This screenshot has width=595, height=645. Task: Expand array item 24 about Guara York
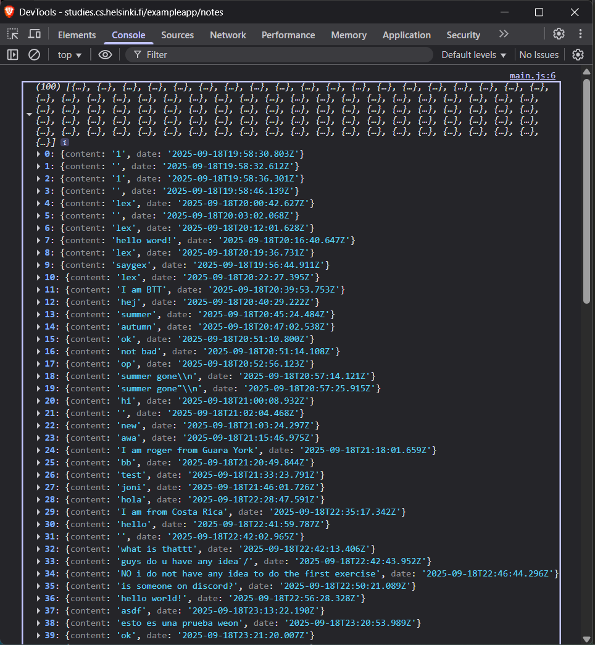tap(40, 450)
